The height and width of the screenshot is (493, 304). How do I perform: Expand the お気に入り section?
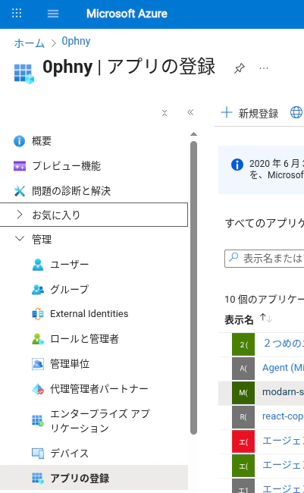[94, 215]
